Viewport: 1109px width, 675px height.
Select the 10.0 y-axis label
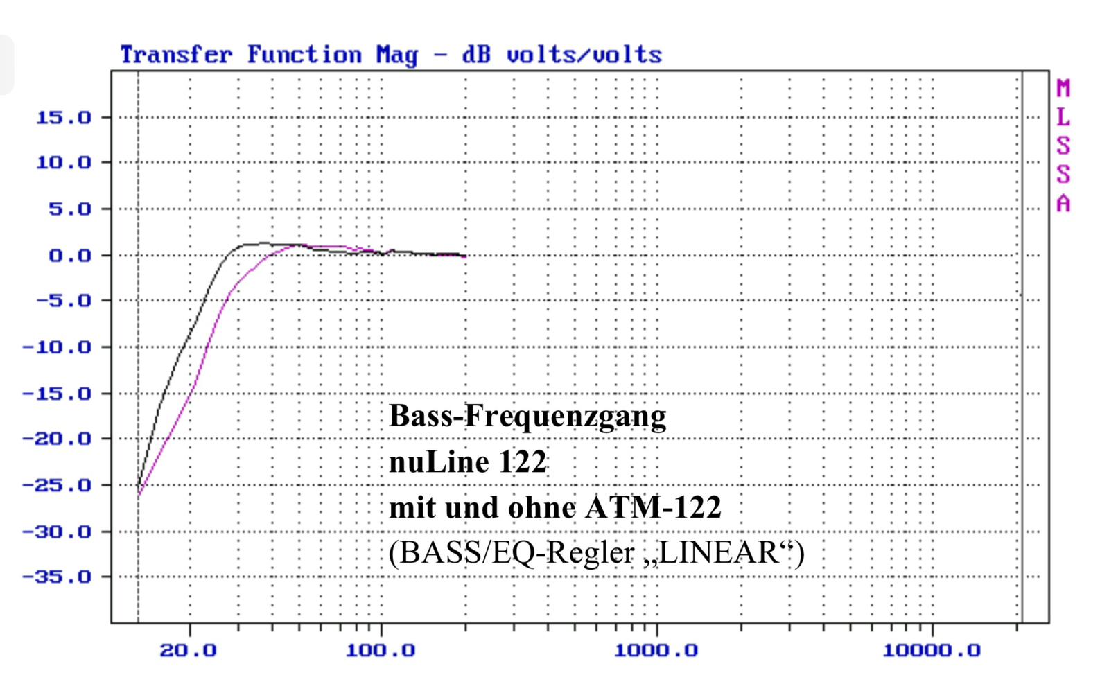pos(64,163)
